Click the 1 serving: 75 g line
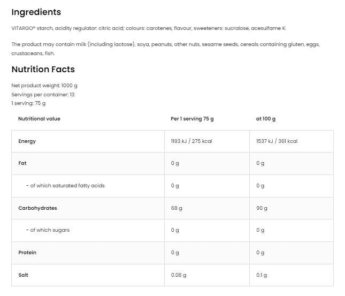The width and height of the screenshot is (345, 296). pyautogui.click(x=28, y=103)
